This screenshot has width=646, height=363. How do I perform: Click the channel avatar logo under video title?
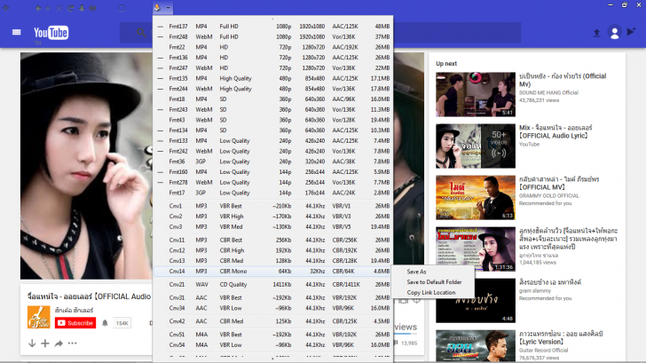pyautogui.click(x=39, y=317)
